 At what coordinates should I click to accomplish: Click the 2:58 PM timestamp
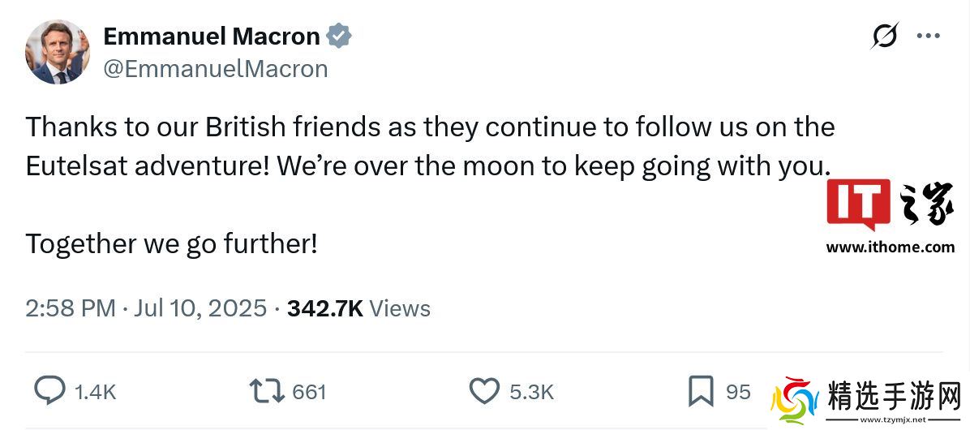[71, 308]
